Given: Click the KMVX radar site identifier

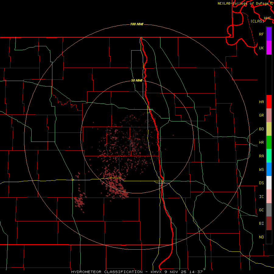Looking at the screenshot, I should tap(156, 272).
